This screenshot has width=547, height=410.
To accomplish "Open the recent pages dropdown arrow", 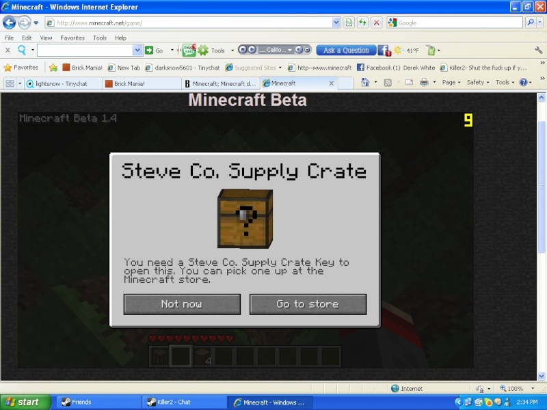I will tap(36, 23).
